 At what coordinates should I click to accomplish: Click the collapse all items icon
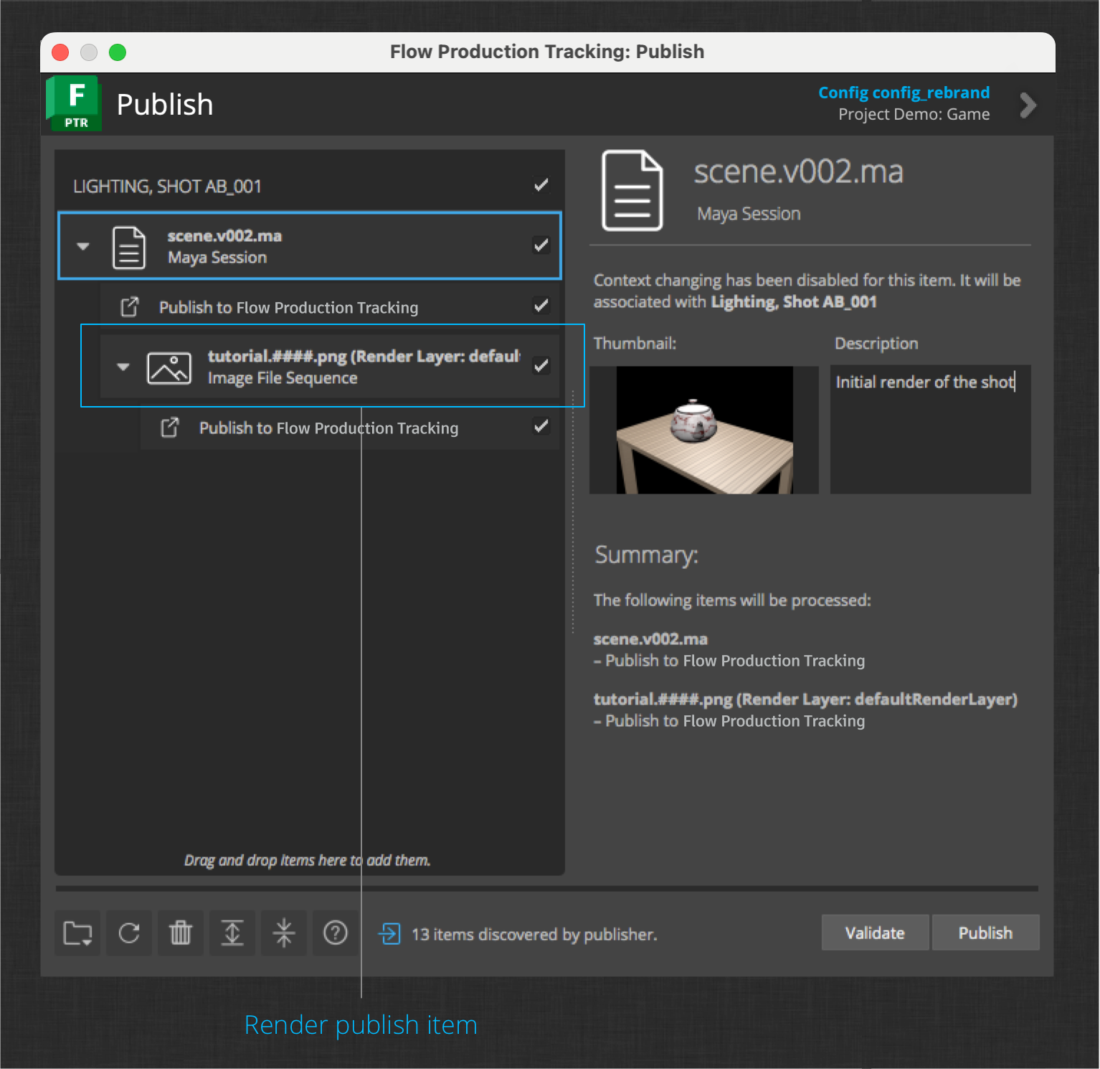point(284,933)
